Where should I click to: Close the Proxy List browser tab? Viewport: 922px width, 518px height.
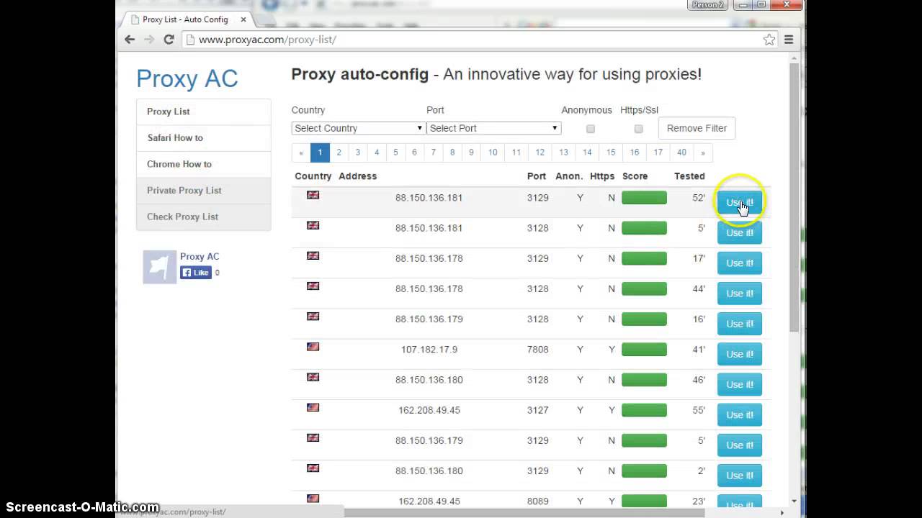pyautogui.click(x=243, y=19)
